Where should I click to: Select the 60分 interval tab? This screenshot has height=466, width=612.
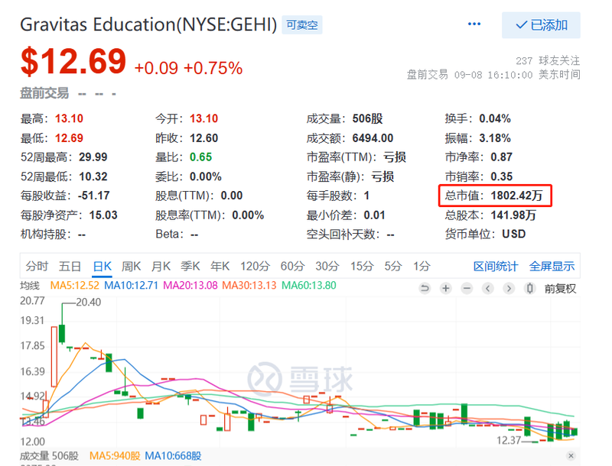[292, 267]
